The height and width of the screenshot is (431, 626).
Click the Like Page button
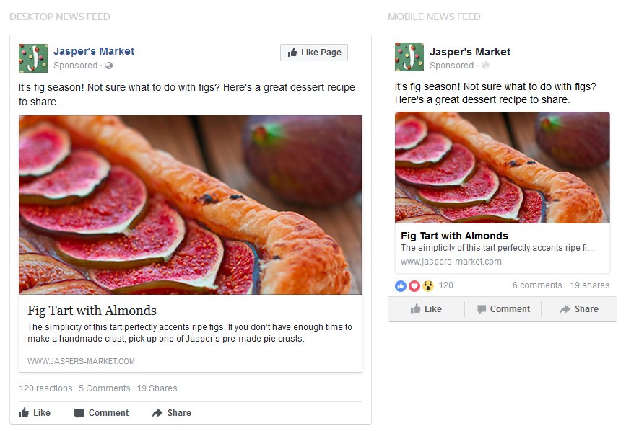click(x=314, y=53)
